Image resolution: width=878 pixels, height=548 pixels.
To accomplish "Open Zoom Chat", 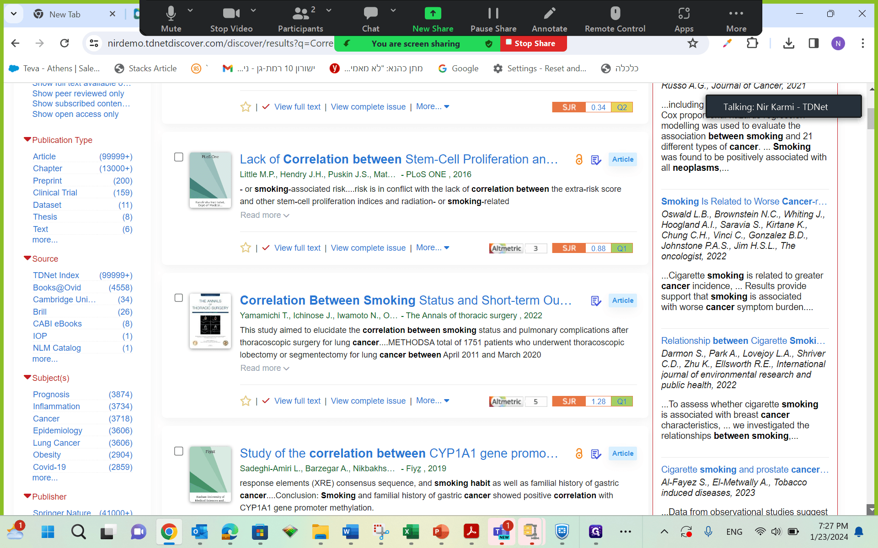I will pyautogui.click(x=370, y=19).
